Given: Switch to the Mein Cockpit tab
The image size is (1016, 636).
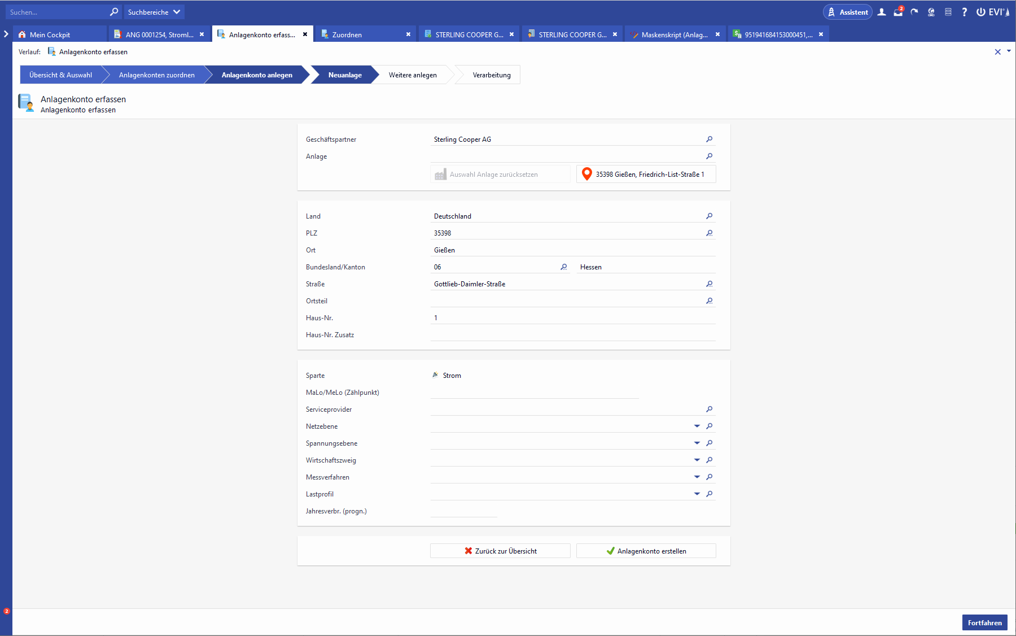Looking at the screenshot, I should point(50,34).
